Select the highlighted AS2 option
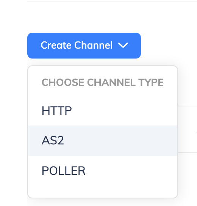 [103, 141]
